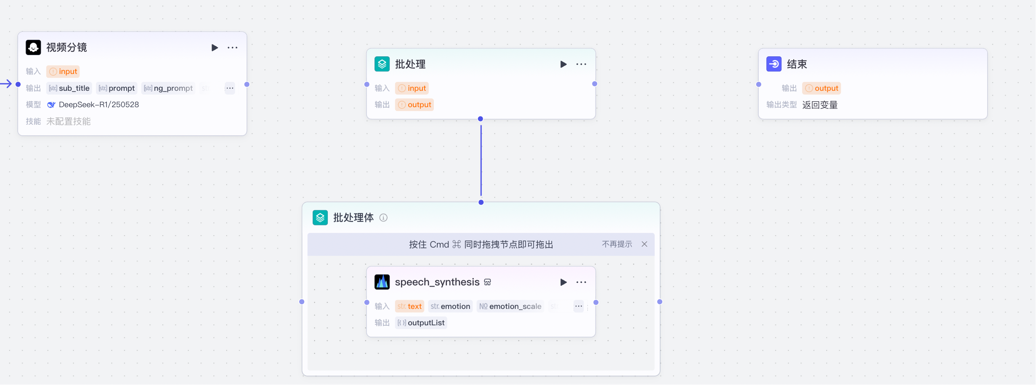Click the speech_synthesis waveform icon
1036x385 pixels.
[x=382, y=282]
